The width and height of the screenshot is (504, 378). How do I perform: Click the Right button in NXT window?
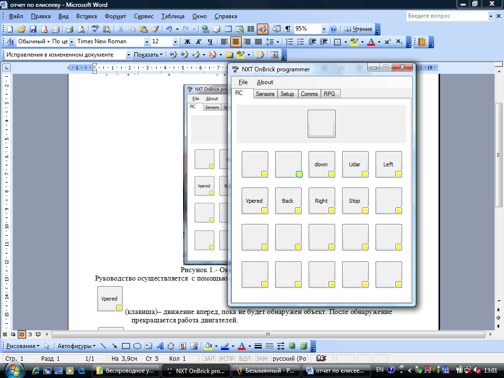tap(321, 201)
